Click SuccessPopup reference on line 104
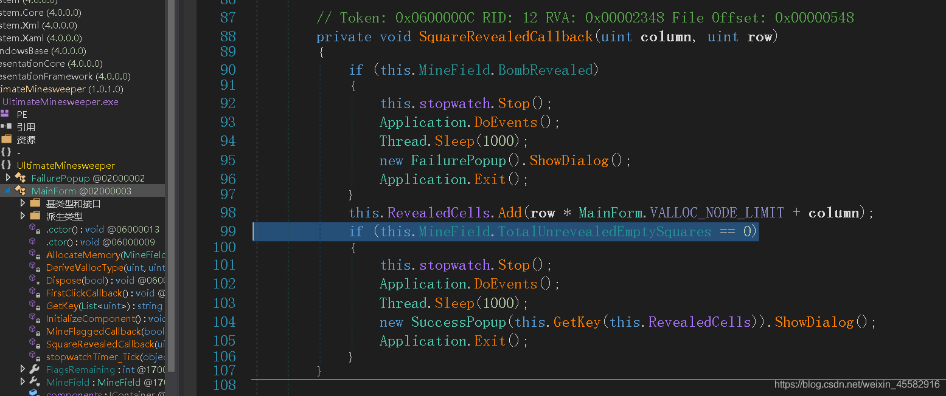Image resolution: width=946 pixels, height=396 pixels. [x=459, y=322]
